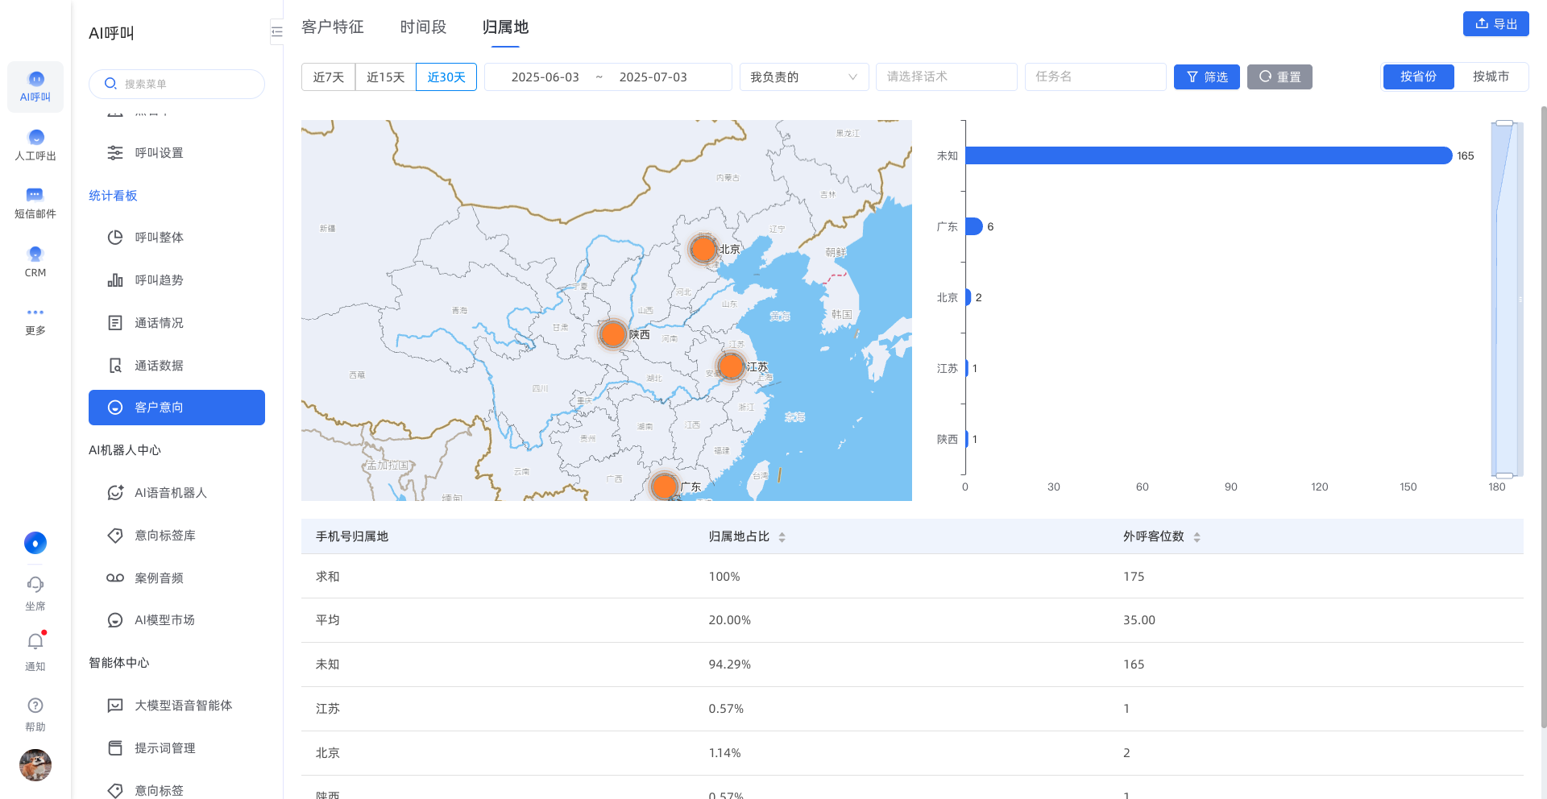Click the 江苏 table row label
The width and height of the screenshot is (1547, 799).
point(327,709)
